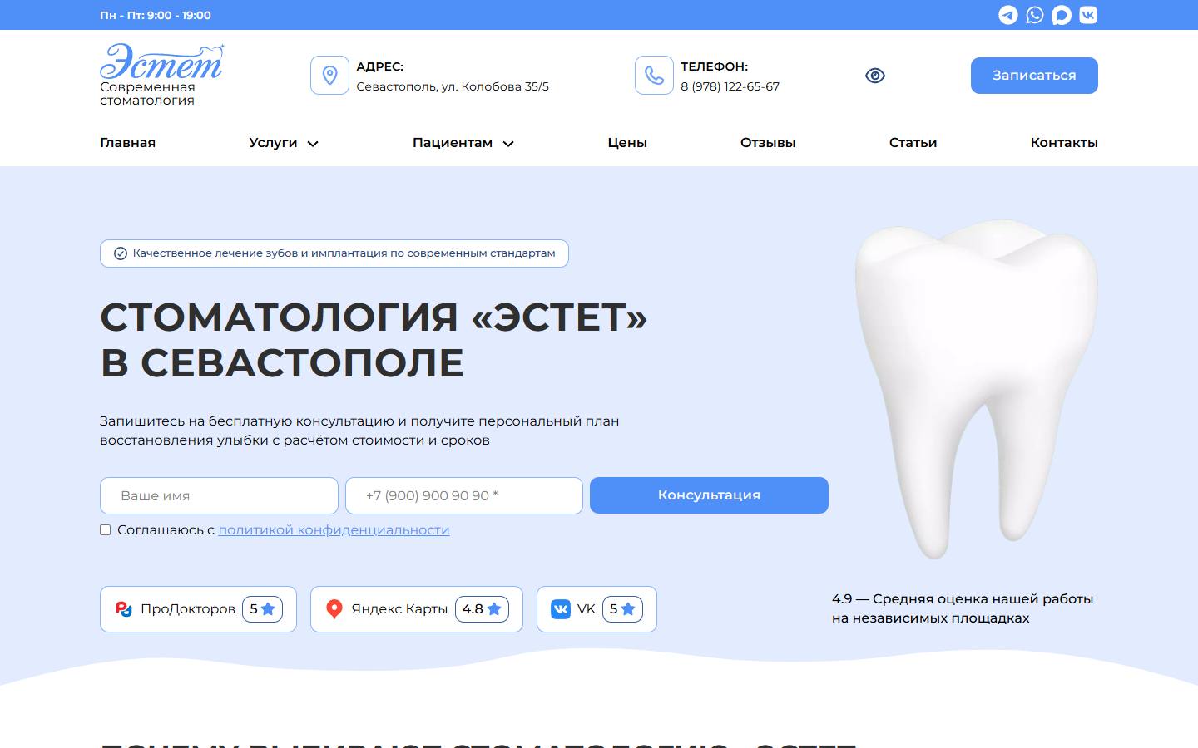Click the VK rating 5 star badge
Image resolution: width=1198 pixels, height=748 pixels.
[x=622, y=609]
